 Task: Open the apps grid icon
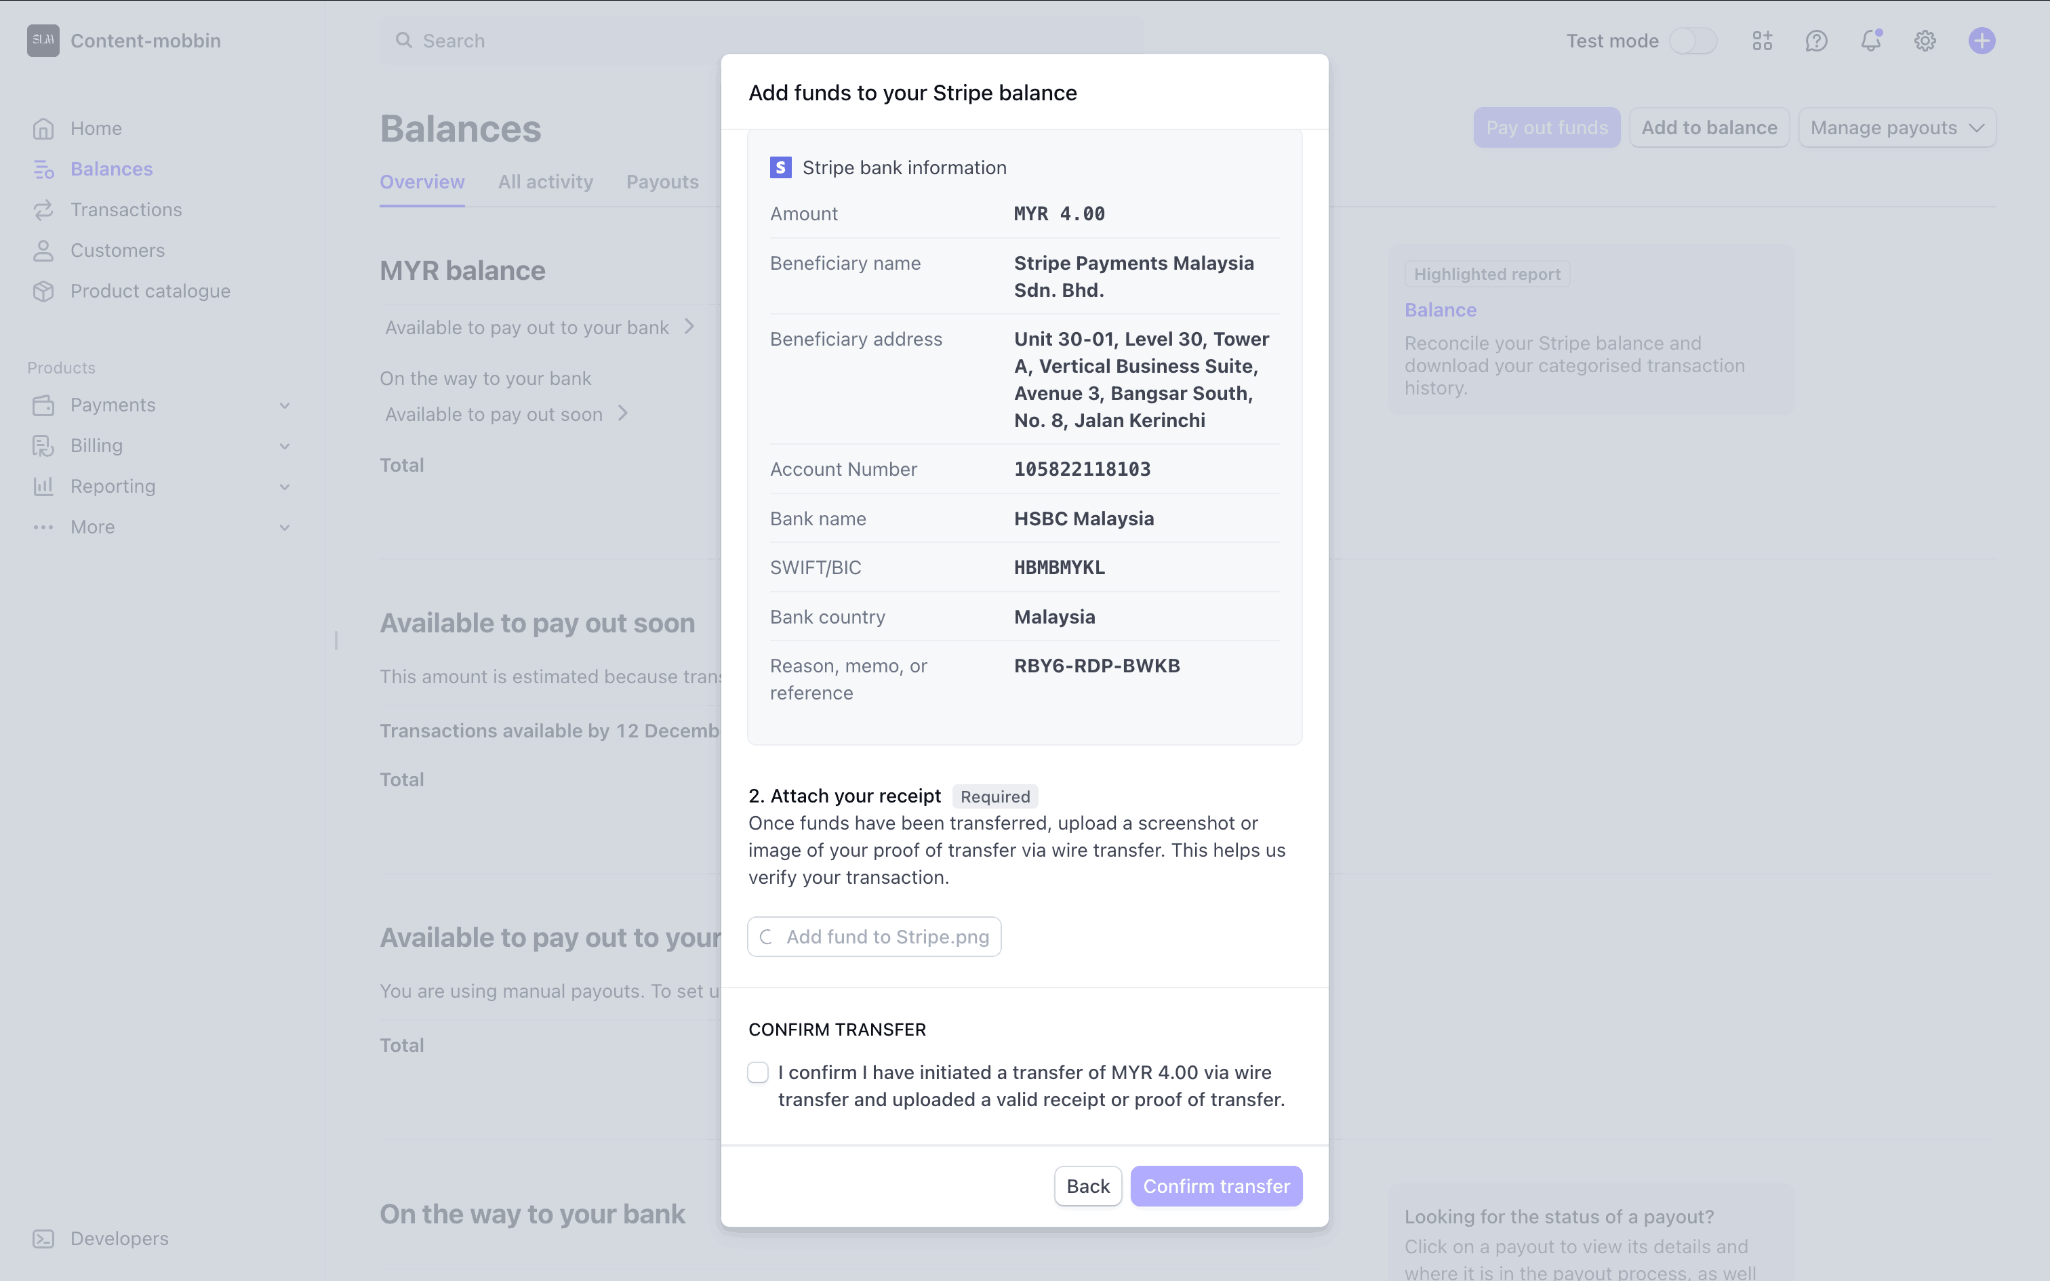pyautogui.click(x=1762, y=41)
